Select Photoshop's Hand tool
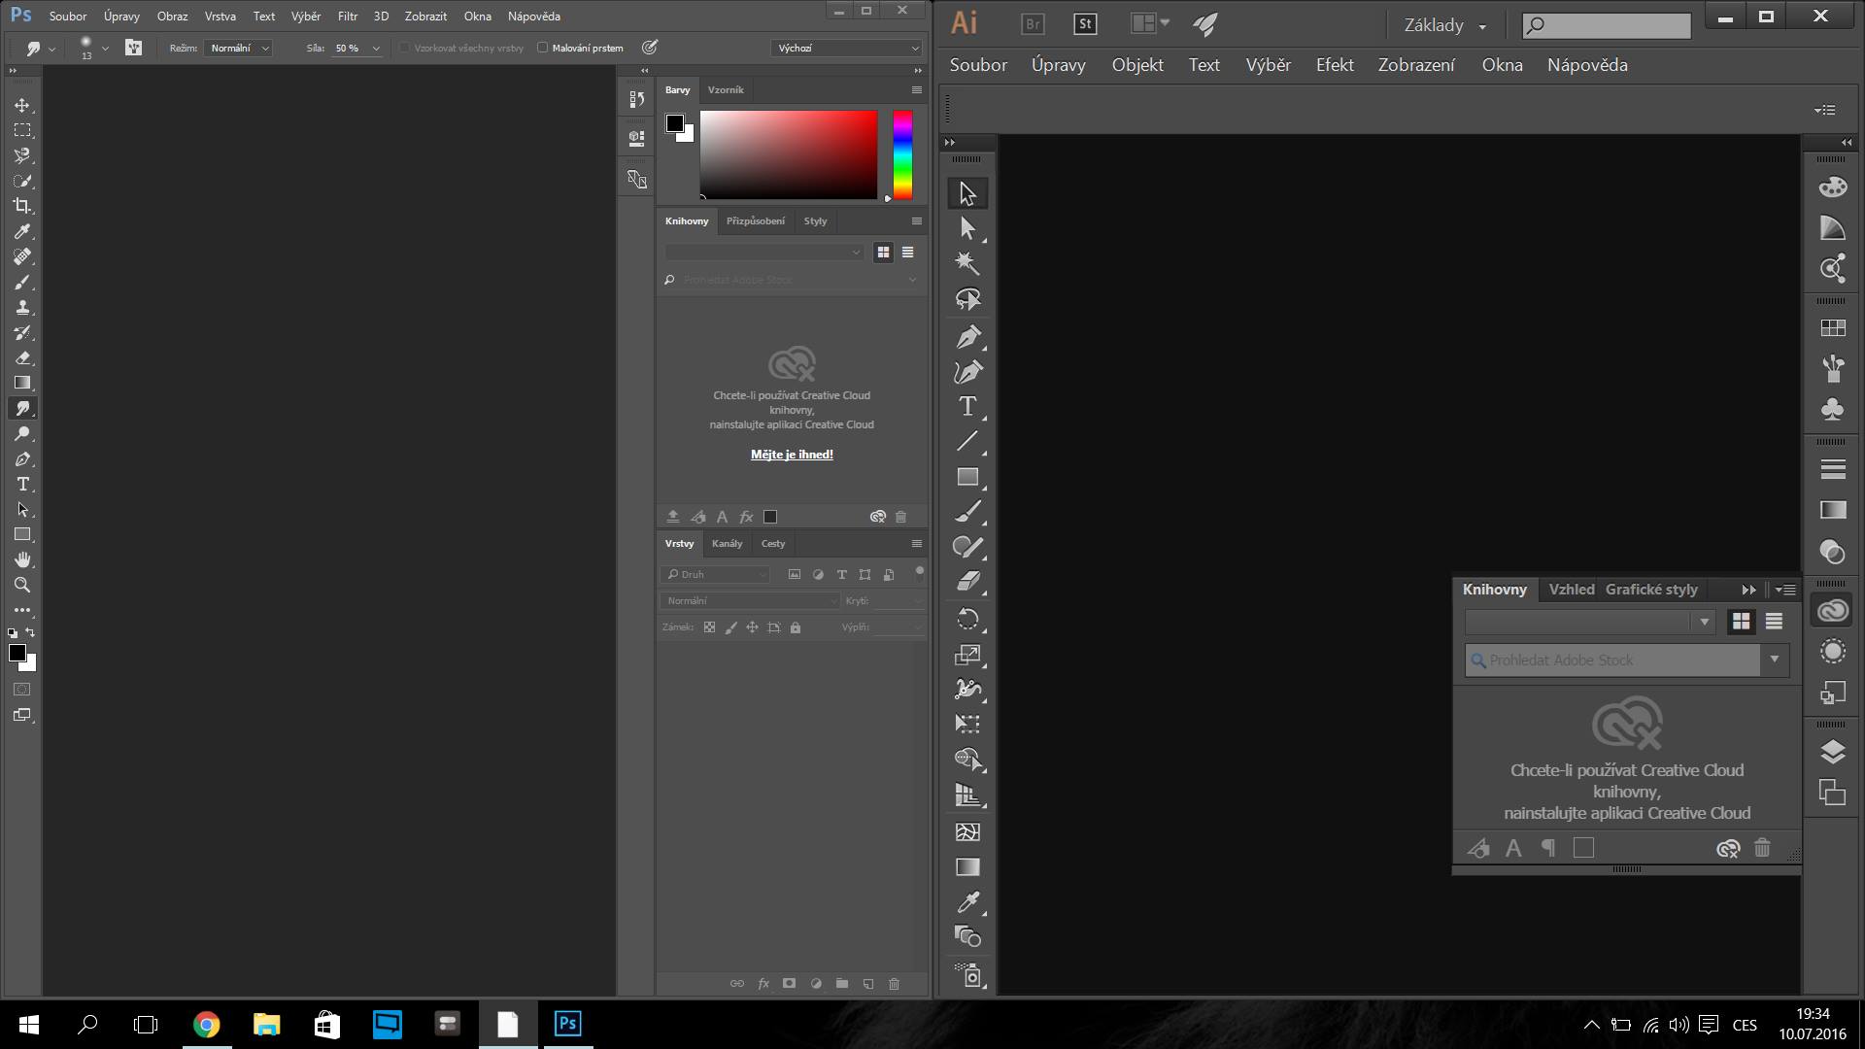This screenshot has width=1865, height=1049. point(22,559)
